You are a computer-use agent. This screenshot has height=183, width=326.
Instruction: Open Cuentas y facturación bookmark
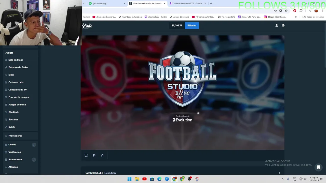click(x=130, y=17)
